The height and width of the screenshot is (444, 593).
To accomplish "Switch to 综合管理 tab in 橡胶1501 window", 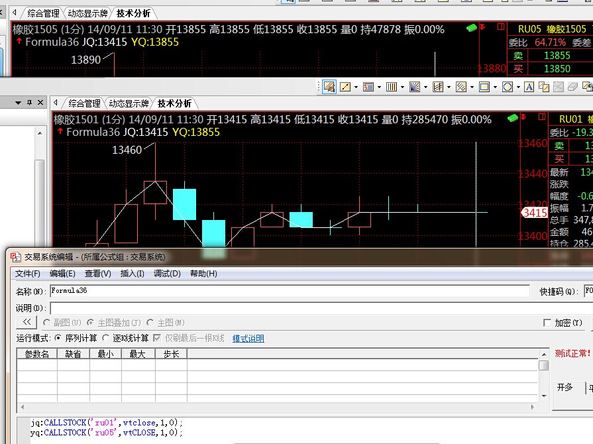I will tap(84, 103).
